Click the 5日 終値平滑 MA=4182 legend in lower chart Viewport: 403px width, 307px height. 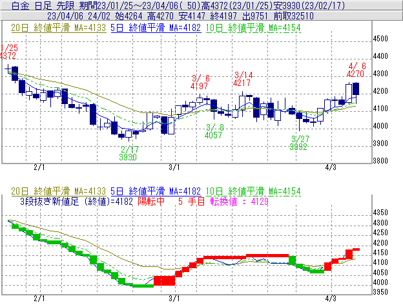click(156, 191)
